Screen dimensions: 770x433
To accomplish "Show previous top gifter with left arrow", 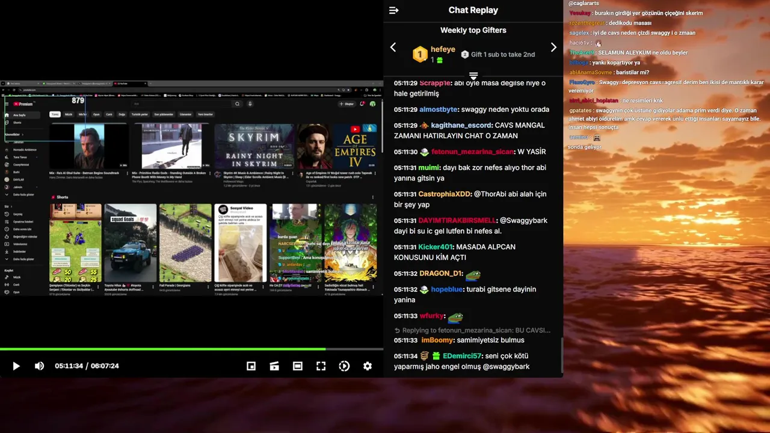I will (393, 47).
